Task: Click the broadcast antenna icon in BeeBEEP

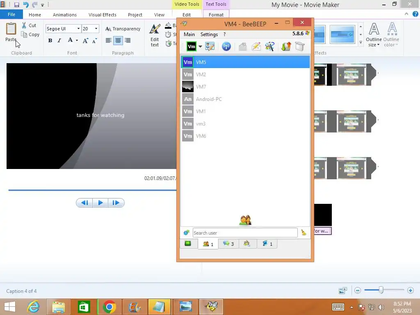Action: point(226,46)
